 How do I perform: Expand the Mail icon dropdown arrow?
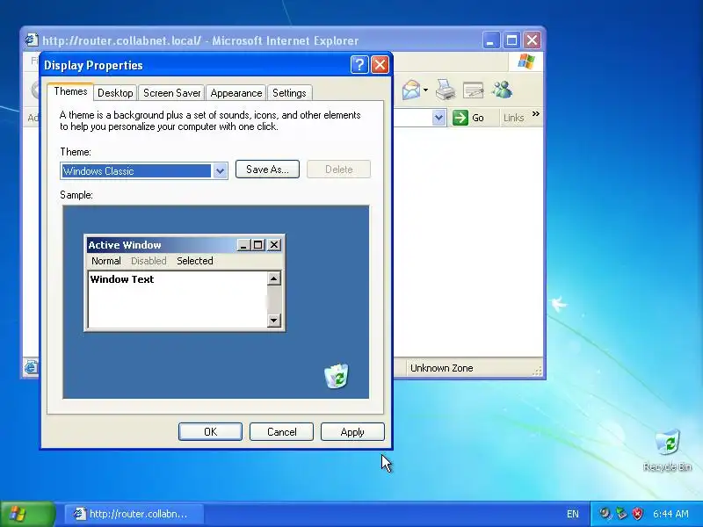(x=425, y=90)
